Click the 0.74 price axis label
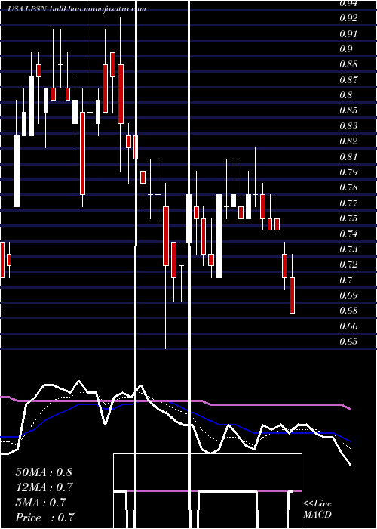 click(348, 234)
